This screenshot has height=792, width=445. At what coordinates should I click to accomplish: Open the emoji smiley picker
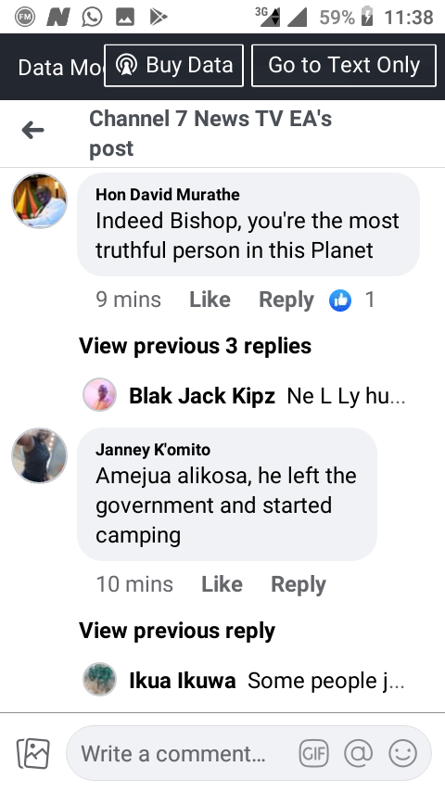coord(402,754)
